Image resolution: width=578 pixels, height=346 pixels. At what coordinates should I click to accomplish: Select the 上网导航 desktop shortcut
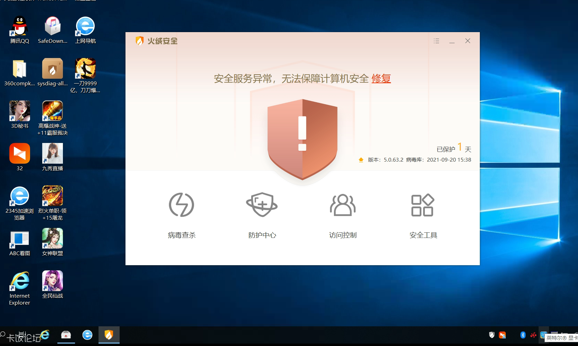(85, 30)
